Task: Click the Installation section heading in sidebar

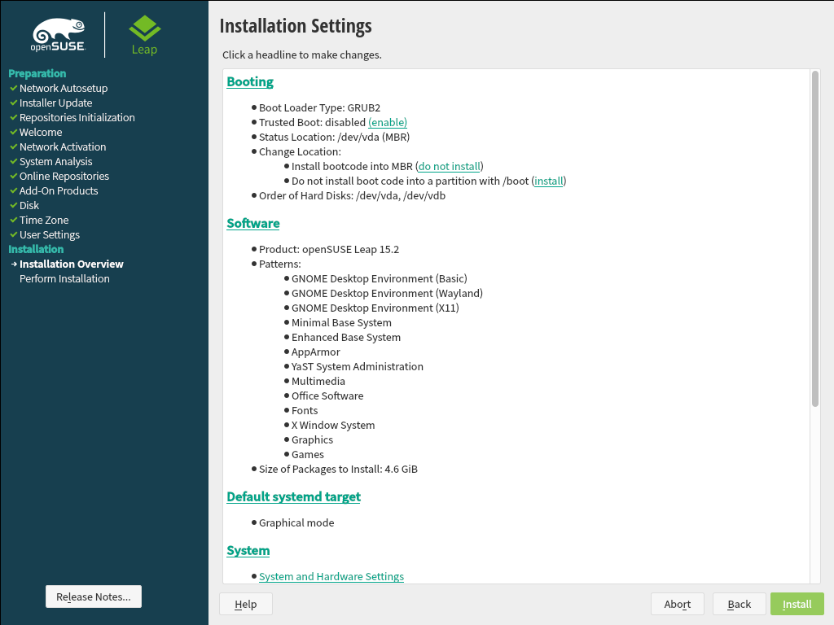Action: click(36, 249)
